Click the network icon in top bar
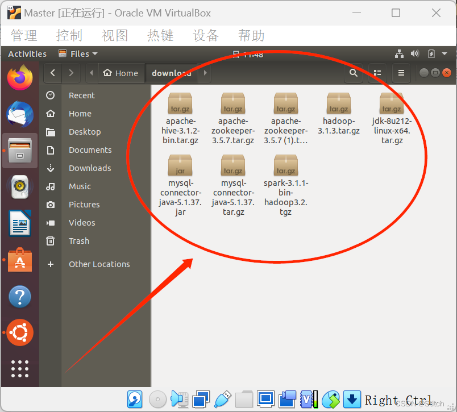The height and width of the screenshot is (412, 457). coord(399,54)
